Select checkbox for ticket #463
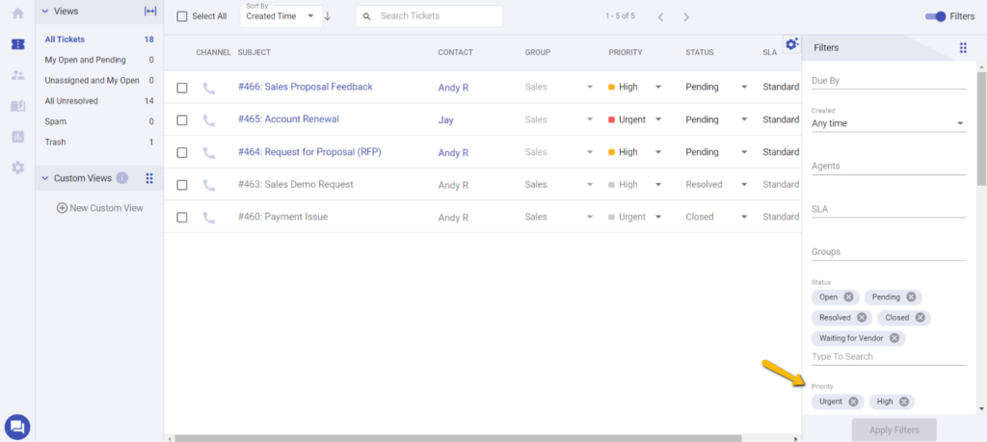This screenshot has width=987, height=442. (182, 185)
